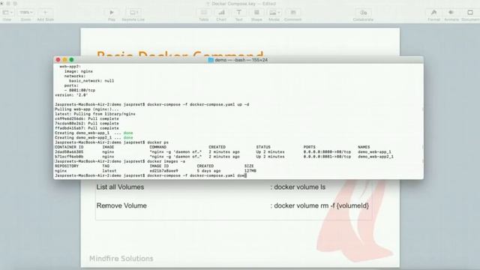Close the terminal window with red button
The height and width of the screenshot is (270, 480).
(58, 60)
